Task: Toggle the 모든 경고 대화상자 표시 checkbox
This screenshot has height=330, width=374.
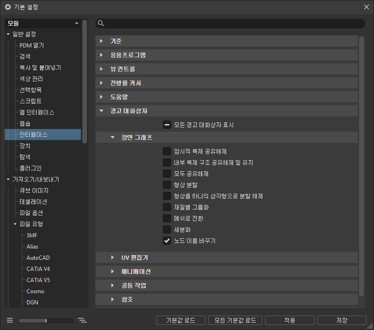Action: tap(167, 125)
